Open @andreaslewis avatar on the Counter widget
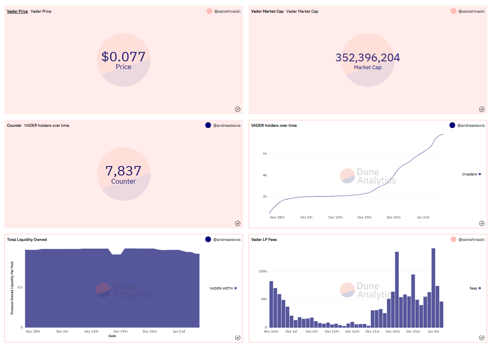Image resolution: width=490 pixels, height=344 pixels. 209,125
